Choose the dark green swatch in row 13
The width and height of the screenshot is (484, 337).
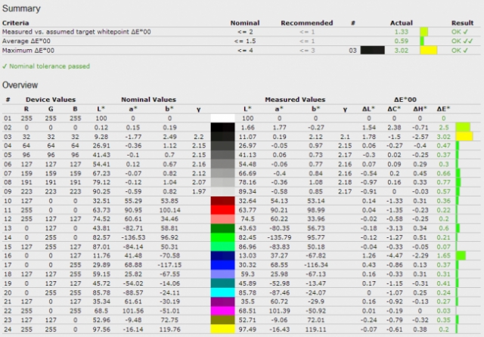coord(222,227)
